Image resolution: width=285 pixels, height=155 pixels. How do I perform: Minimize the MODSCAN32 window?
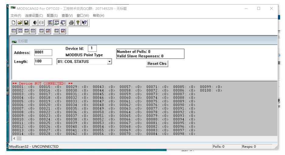tap(246, 8)
